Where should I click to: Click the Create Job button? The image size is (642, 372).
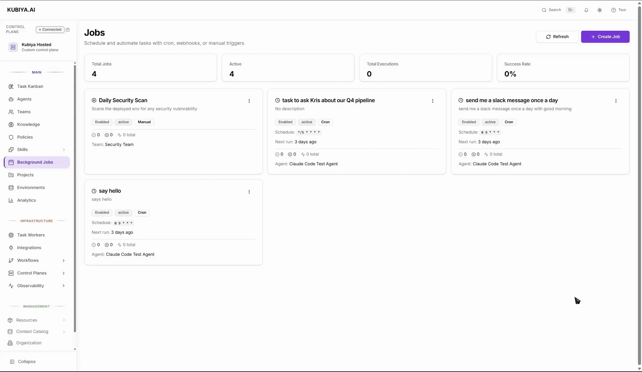[605, 36]
